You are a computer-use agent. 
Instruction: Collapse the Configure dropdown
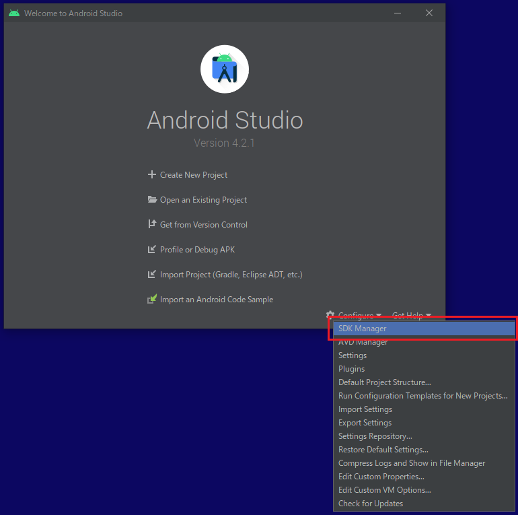pos(359,315)
